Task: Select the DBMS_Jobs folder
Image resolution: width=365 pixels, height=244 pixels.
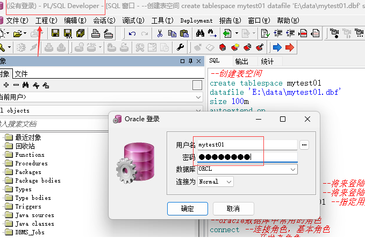Action: tap(30, 232)
